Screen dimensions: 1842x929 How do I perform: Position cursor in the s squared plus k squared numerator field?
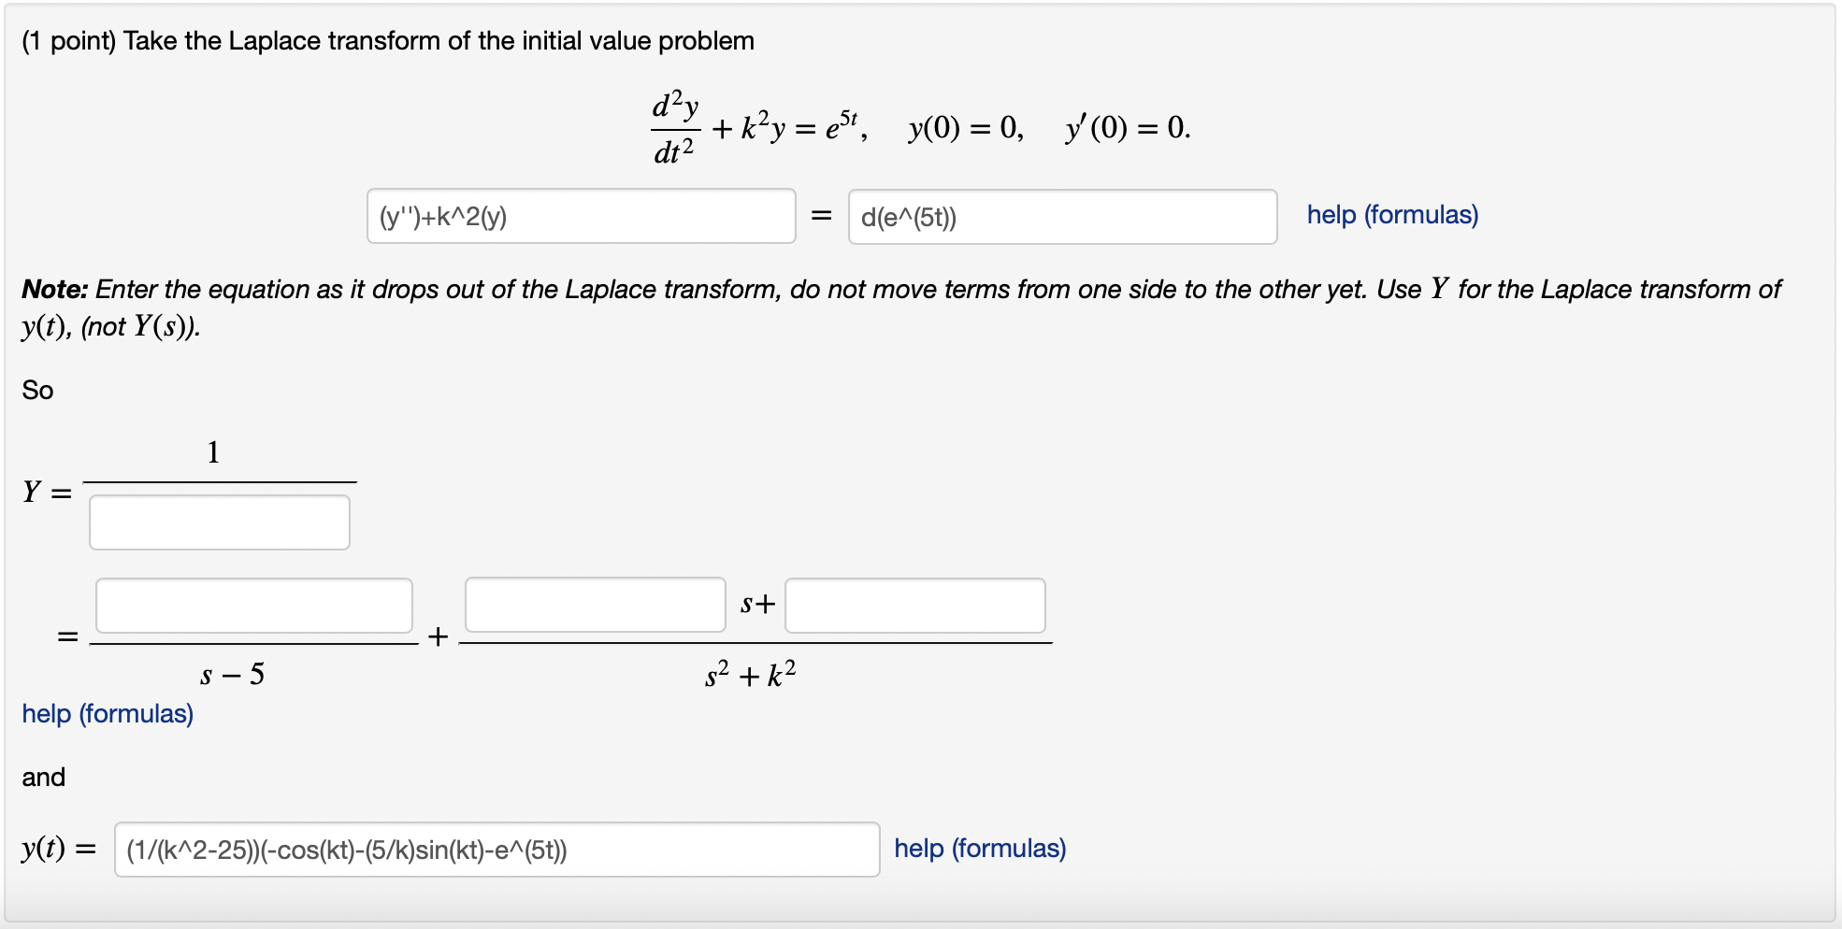[594, 606]
